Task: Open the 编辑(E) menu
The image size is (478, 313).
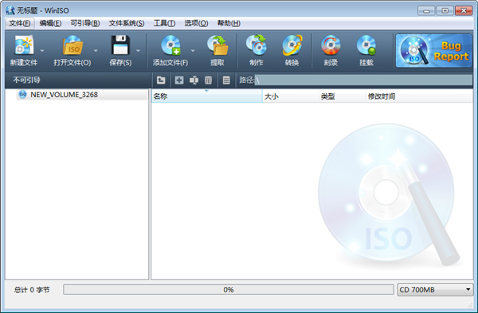Action: [50, 23]
